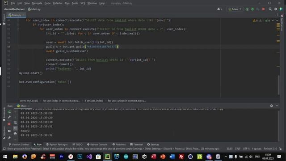Open Version Control tool window

coord(19,144)
